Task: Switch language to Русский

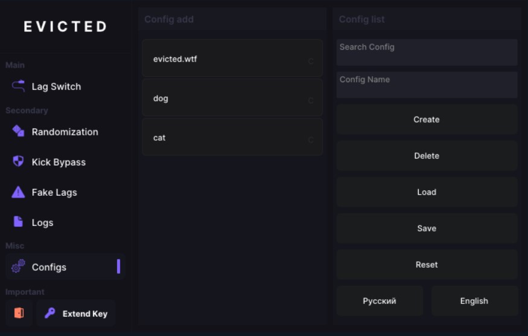Action: click(380, 301)
